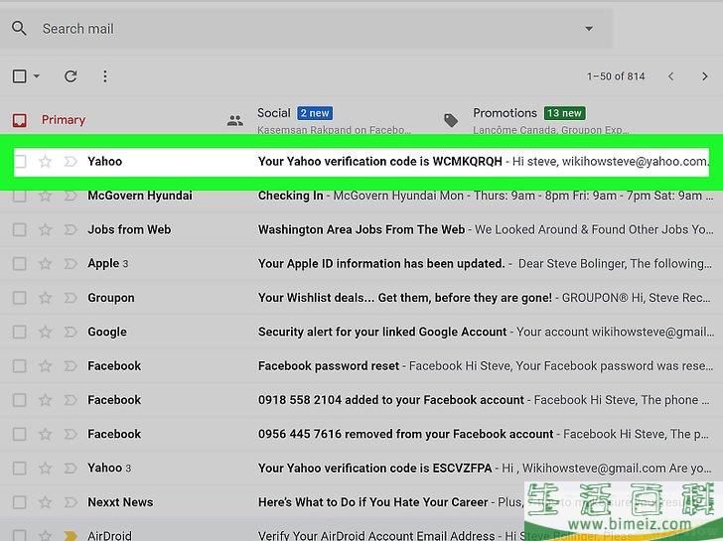The height and width of the screenshot is (541, 723).
Task: Mark the Groupon email as important
Action: point(71,298)
